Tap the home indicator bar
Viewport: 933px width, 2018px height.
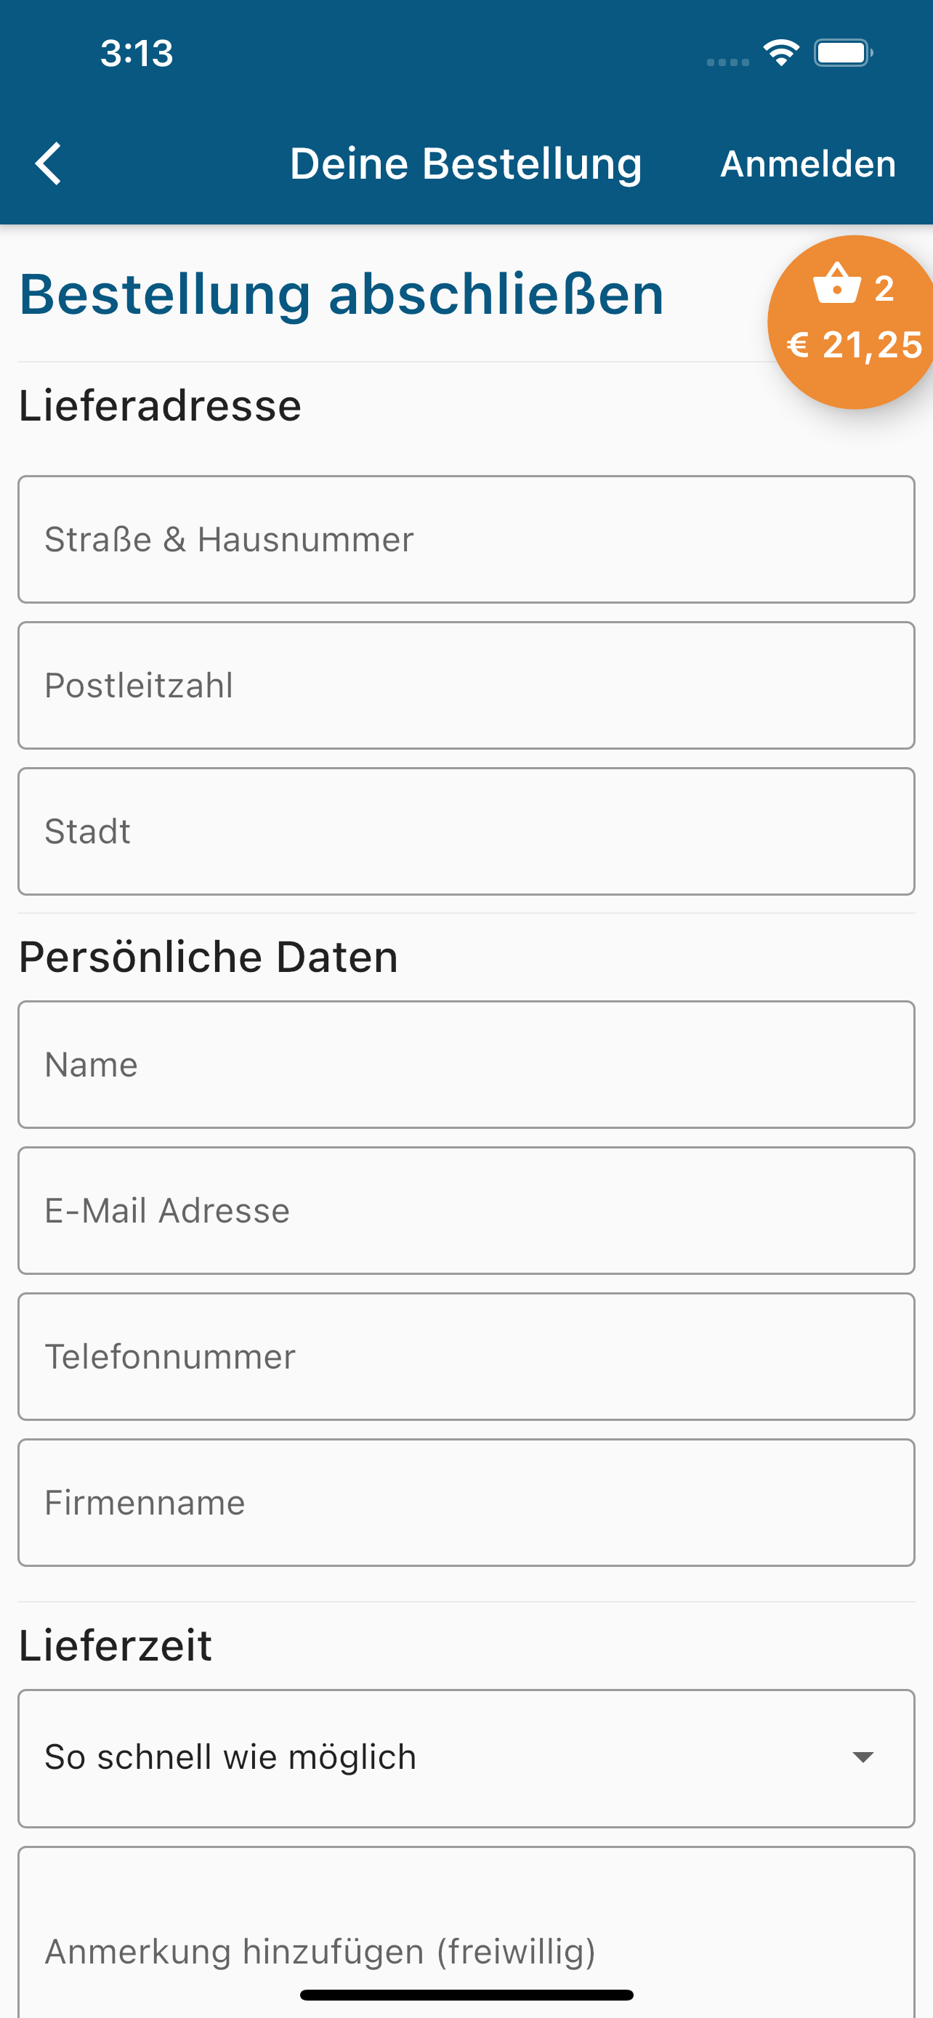click(466, 1995)
